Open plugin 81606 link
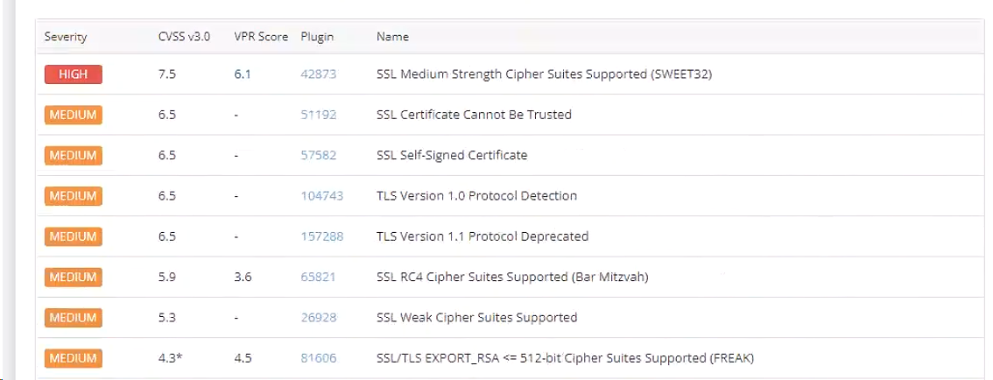Image resolution: width=993 pixels, height=380 pixels. point(318,358)
